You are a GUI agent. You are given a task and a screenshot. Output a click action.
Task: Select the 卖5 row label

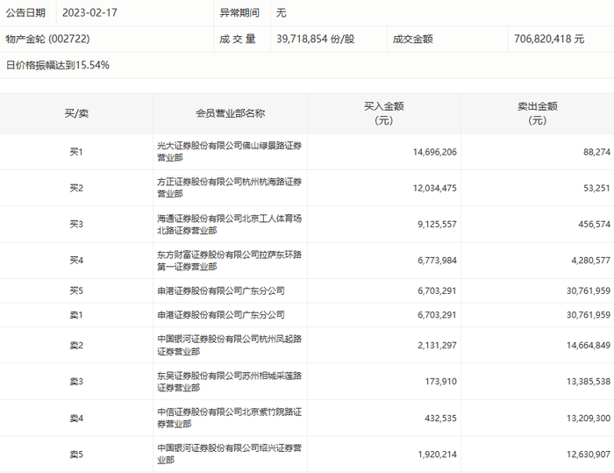76,455
